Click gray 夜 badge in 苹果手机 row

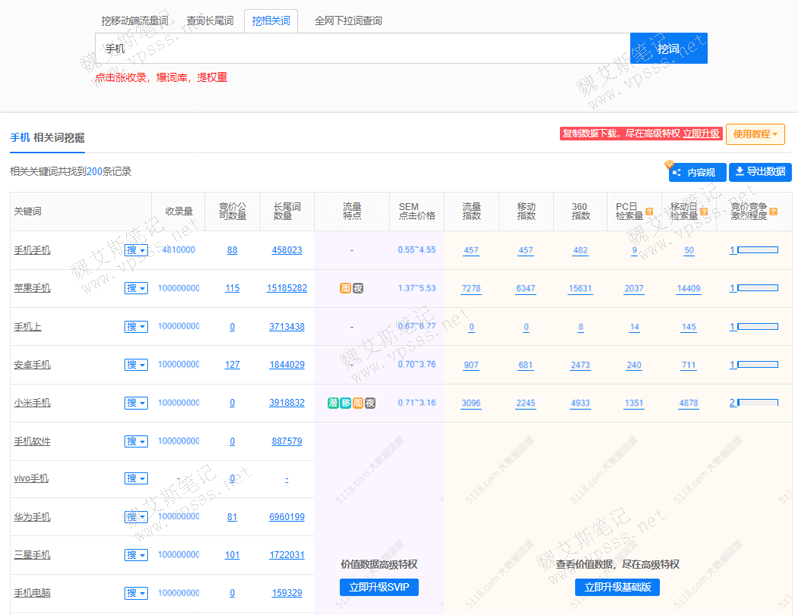point(357,288)
